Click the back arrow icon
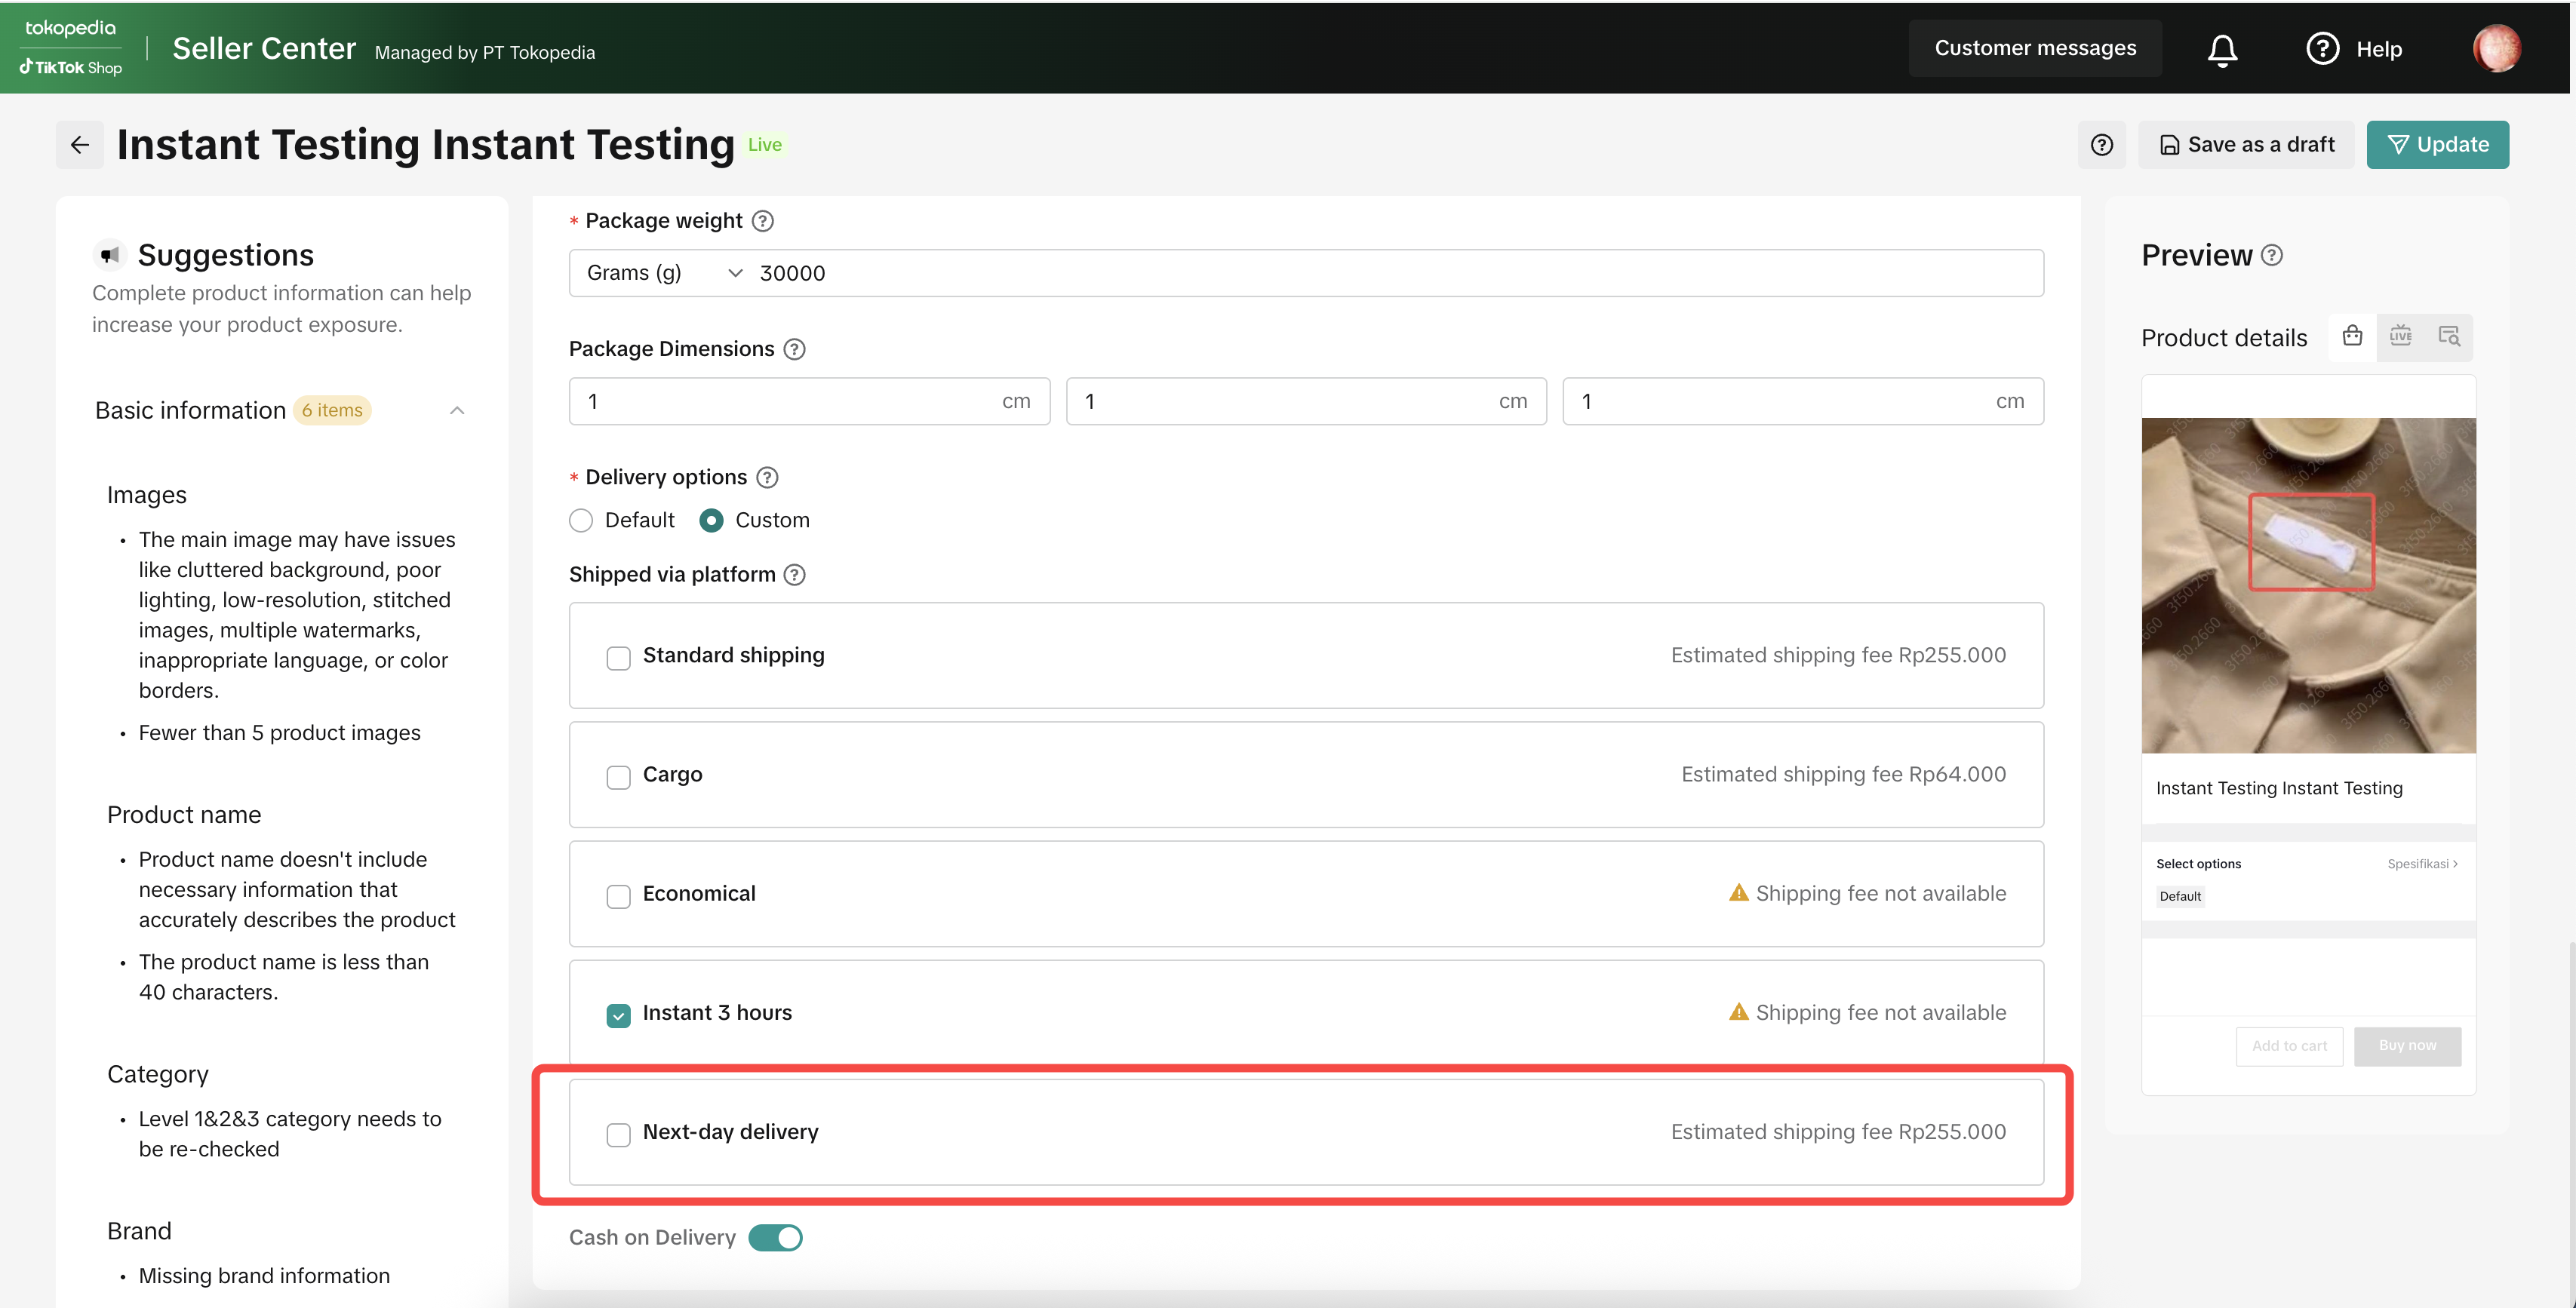 pos(80,145)
